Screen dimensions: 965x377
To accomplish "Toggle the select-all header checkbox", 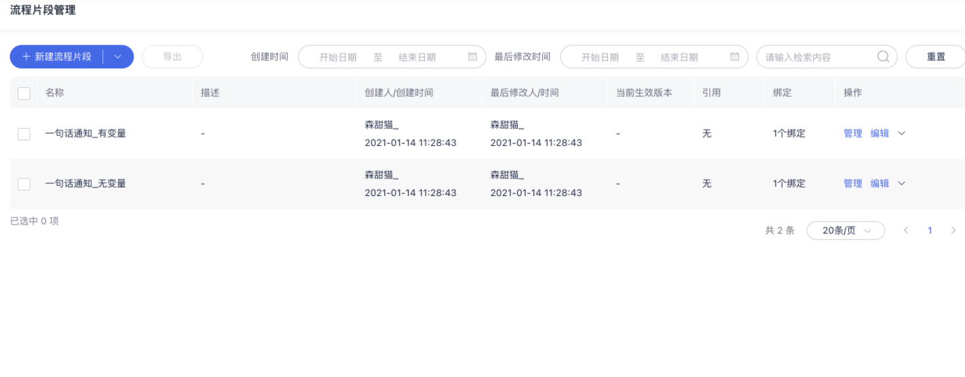I will point(24,94).
